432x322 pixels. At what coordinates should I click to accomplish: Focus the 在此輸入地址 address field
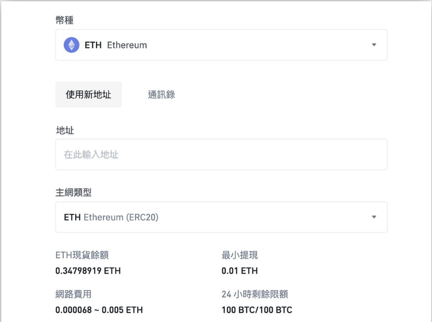click(221, 154)
